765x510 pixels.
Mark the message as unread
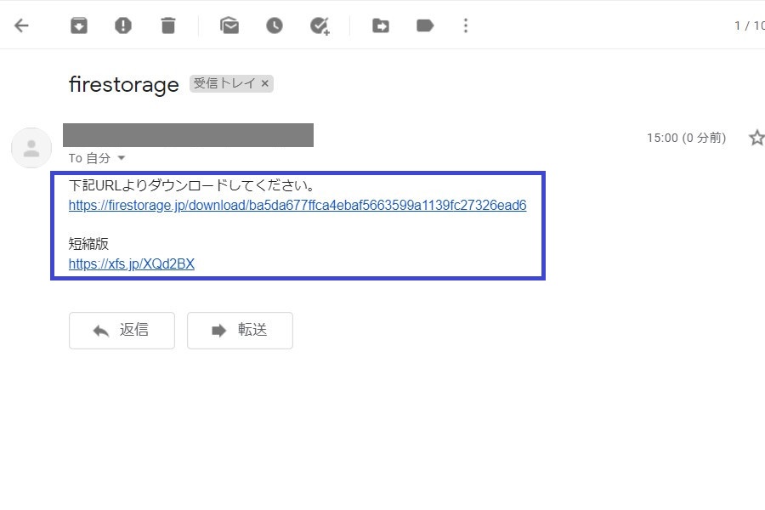(229, 25)
